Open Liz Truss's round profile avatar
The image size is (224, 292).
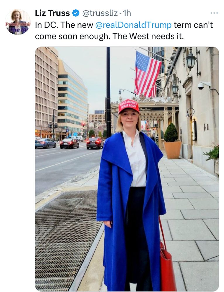click(18, 22)
